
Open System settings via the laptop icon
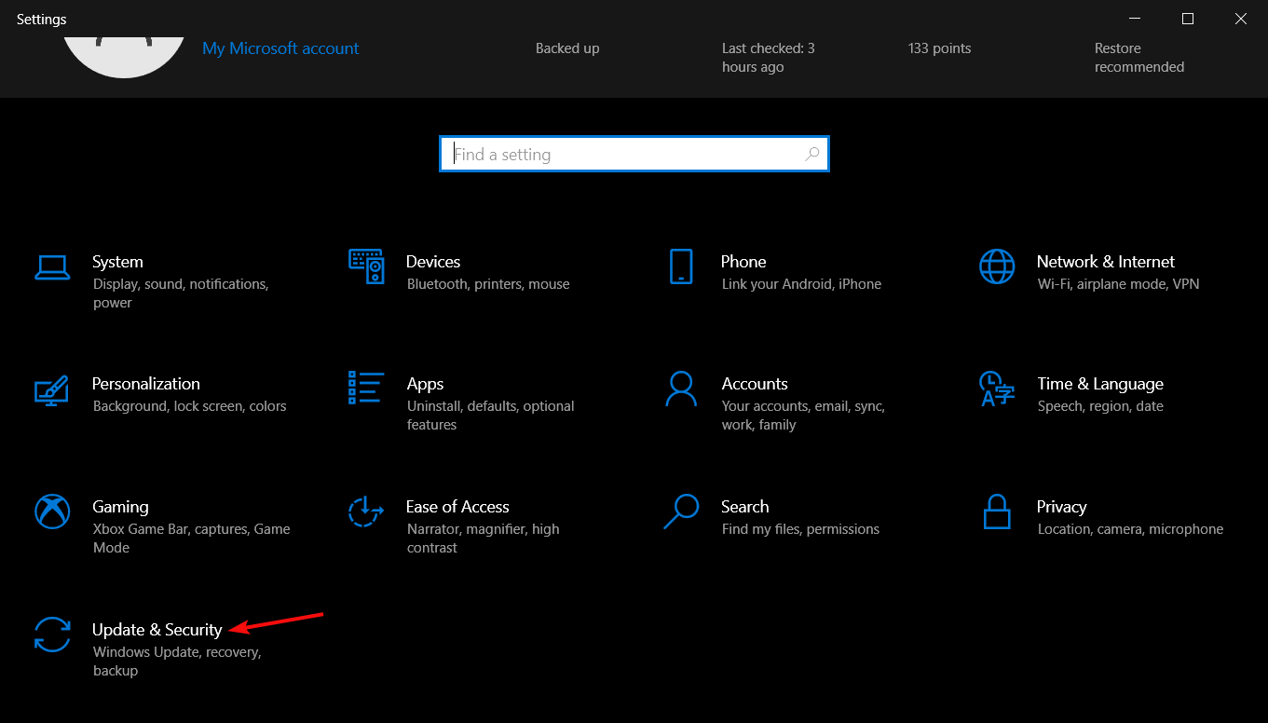pos(53,267)
